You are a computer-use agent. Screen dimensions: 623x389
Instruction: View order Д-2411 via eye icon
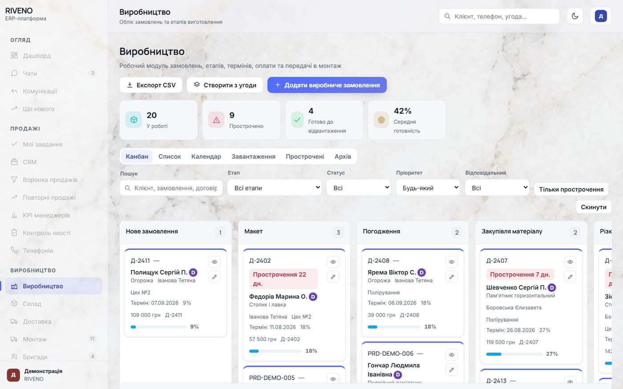pos(214,262)
